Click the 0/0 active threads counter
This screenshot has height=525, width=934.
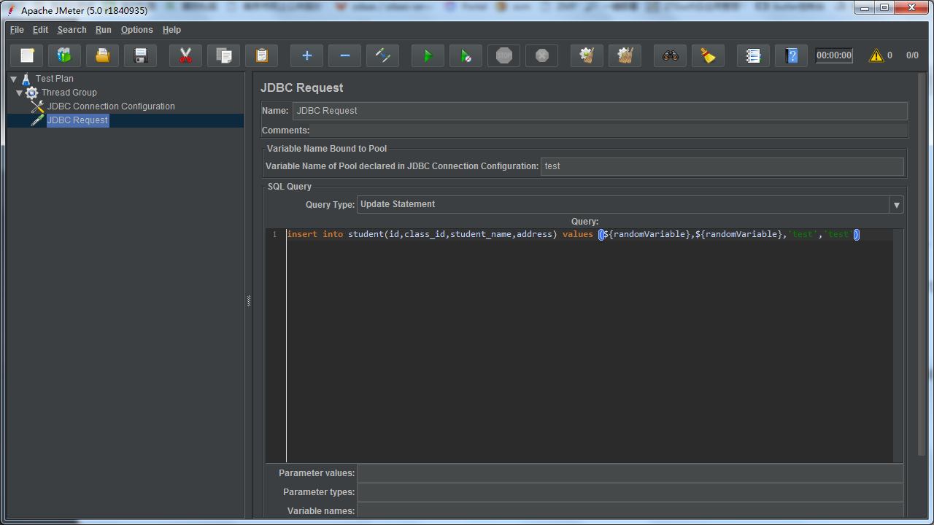click(912, 55)
